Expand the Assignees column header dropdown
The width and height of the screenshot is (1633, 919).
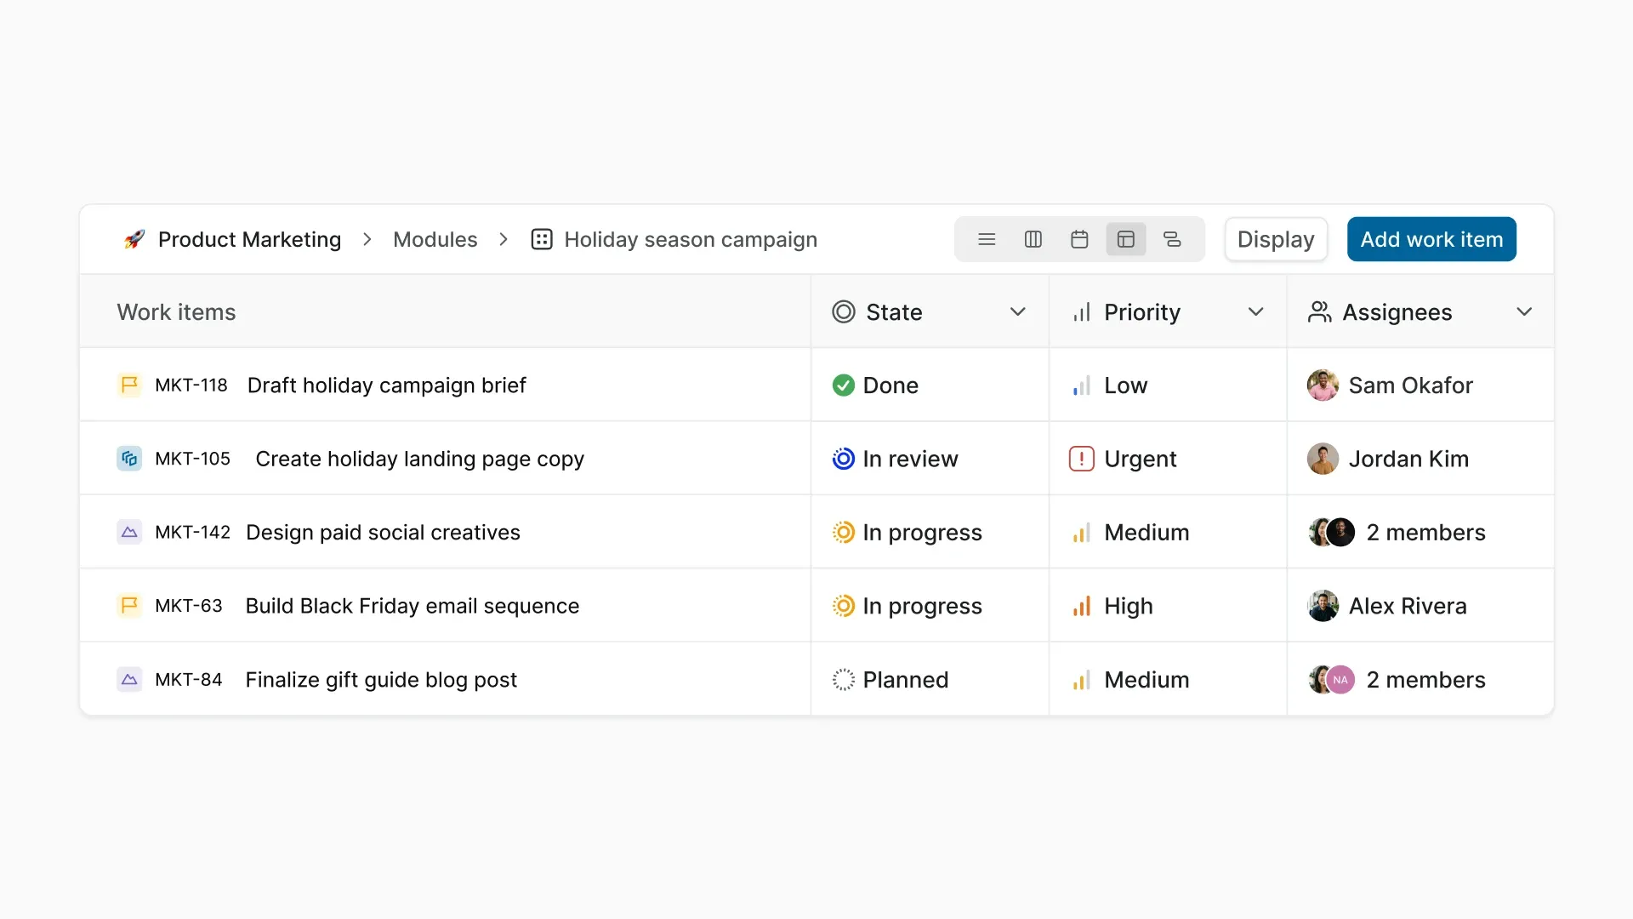tap(1524, 312)
